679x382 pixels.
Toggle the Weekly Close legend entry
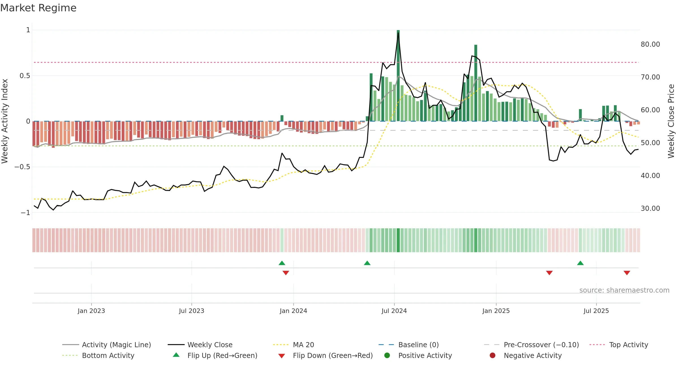coord(200,345)
